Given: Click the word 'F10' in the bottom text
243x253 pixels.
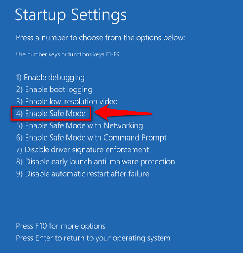Looking at the screenshot, I should 41,226.
